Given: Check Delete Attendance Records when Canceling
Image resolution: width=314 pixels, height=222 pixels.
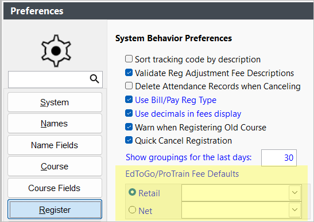Looking at the screenshot, I should pos(129,86).
